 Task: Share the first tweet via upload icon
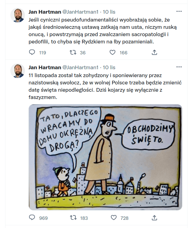tap(154, 52)
